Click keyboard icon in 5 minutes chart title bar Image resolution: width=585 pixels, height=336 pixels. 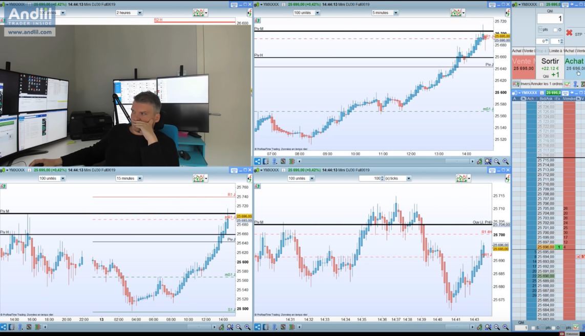pyautogui.click(x=492, y=5)
